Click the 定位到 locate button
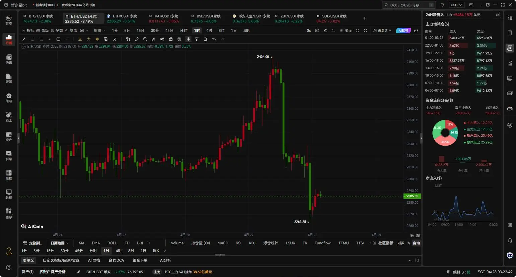This screenshot has height=277, width=516. (32, 243)
